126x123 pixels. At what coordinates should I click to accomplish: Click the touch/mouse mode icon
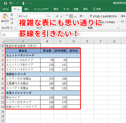(23, 3)
